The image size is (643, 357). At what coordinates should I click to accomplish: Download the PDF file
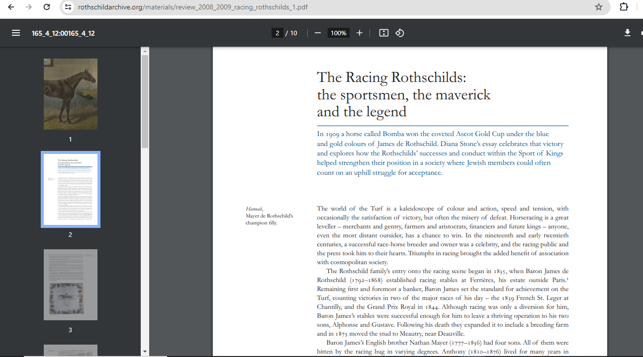pos(628,33)
